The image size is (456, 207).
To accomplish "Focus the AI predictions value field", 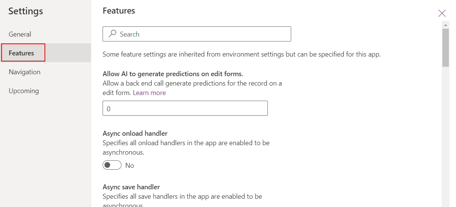I will pyautogui.click(x=185, y=108).
